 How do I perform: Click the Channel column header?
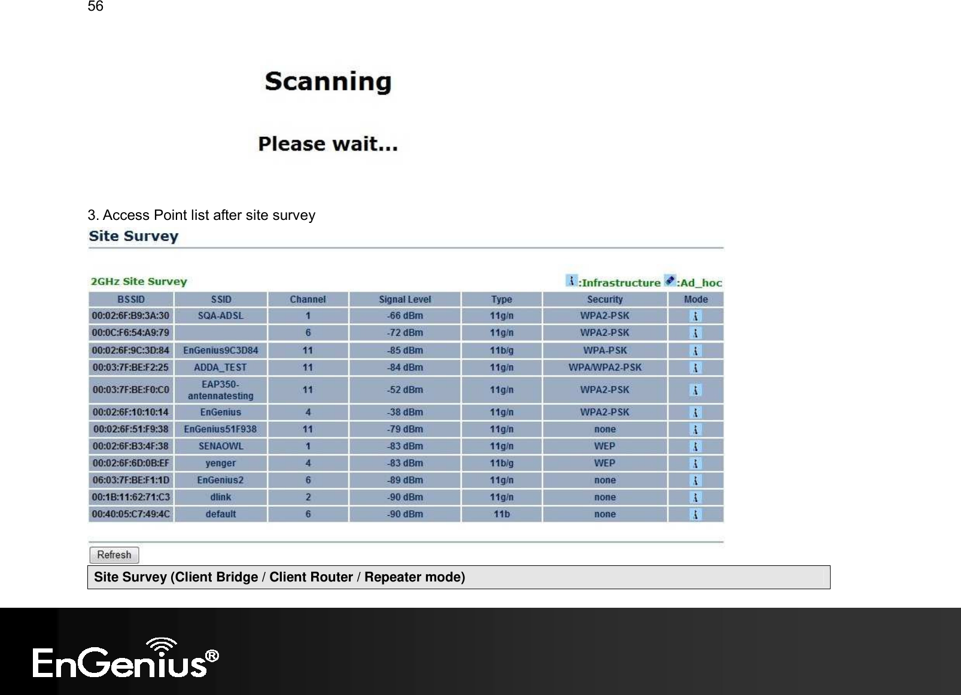(x=308, y=299)
